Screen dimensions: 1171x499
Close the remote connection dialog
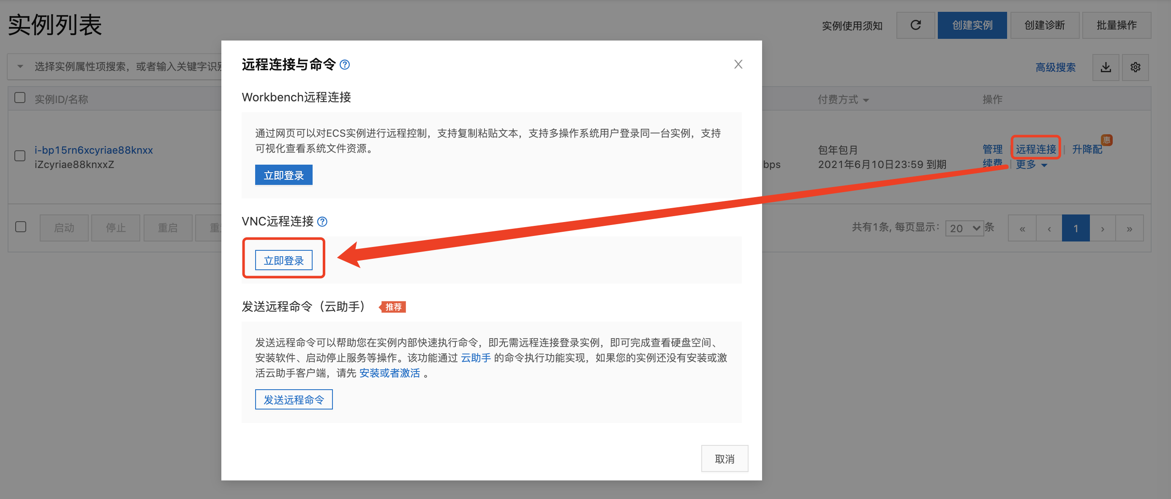738,65
